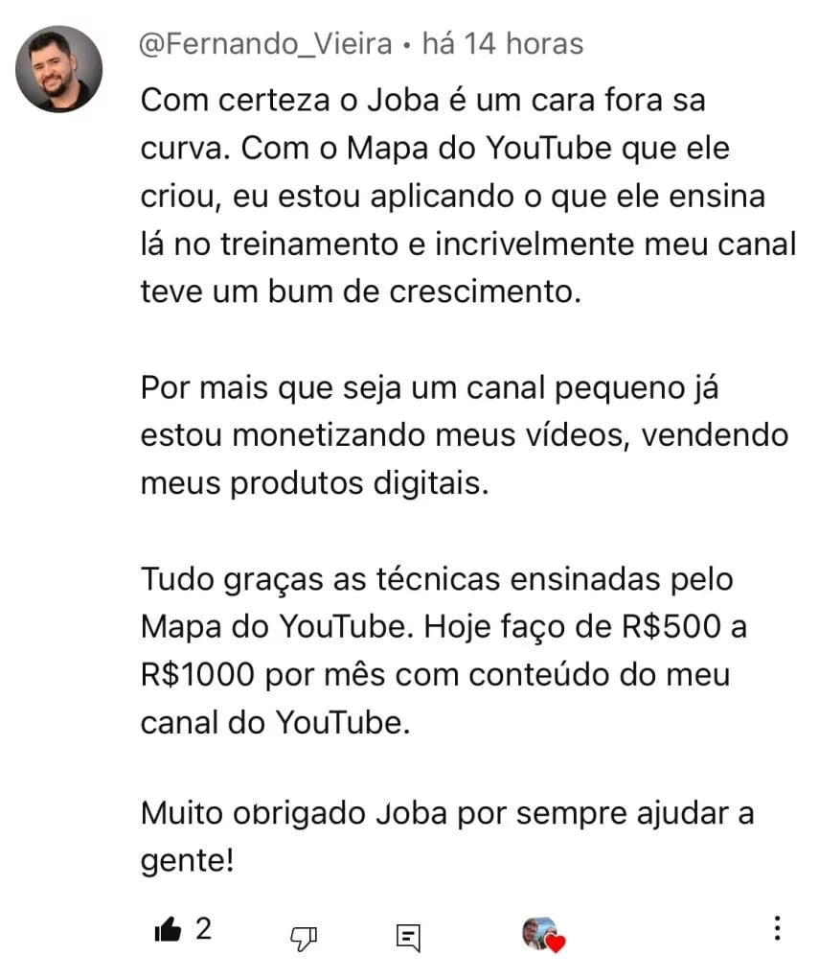This screenshot has height=979, width=819.
Task: Dislike the comment with the thumbs-down icon
Action: (304, 938)
